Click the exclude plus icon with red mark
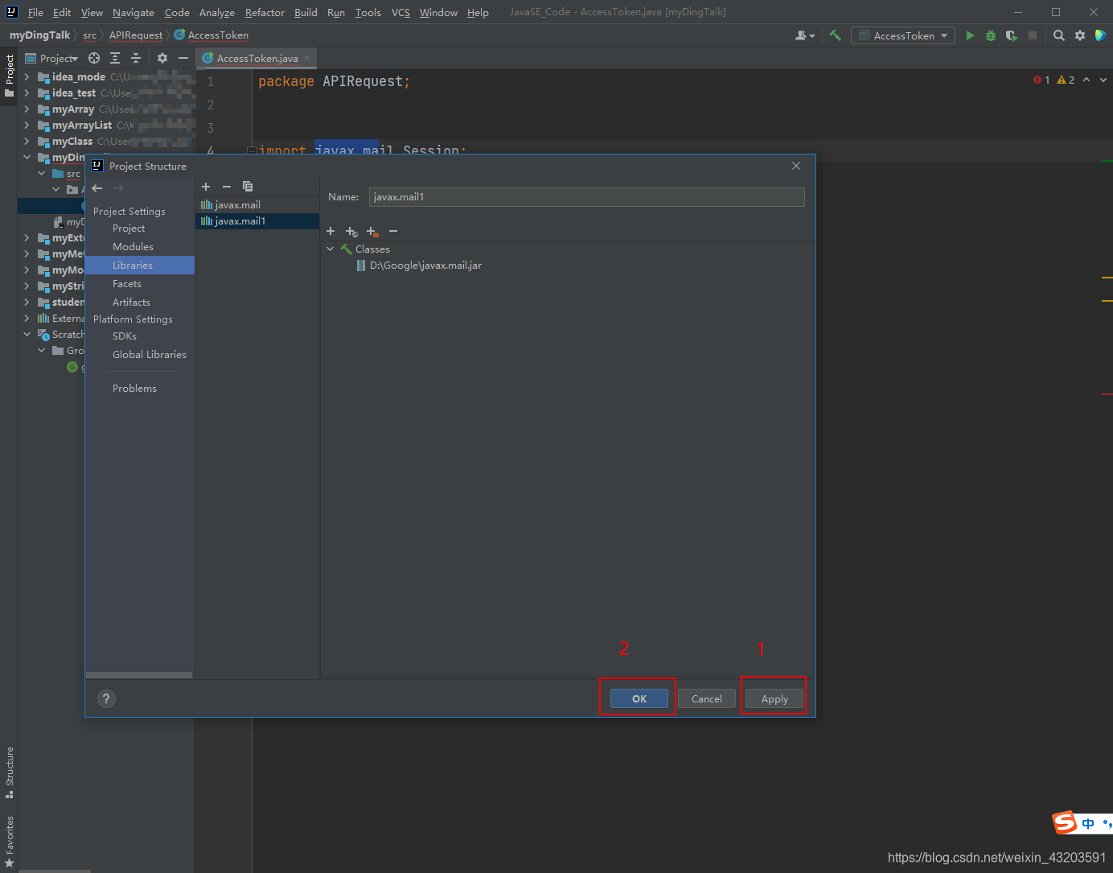 tap(372, 231)
